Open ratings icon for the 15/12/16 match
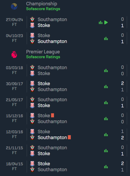 pyautogui.click(x=106, y=119)
